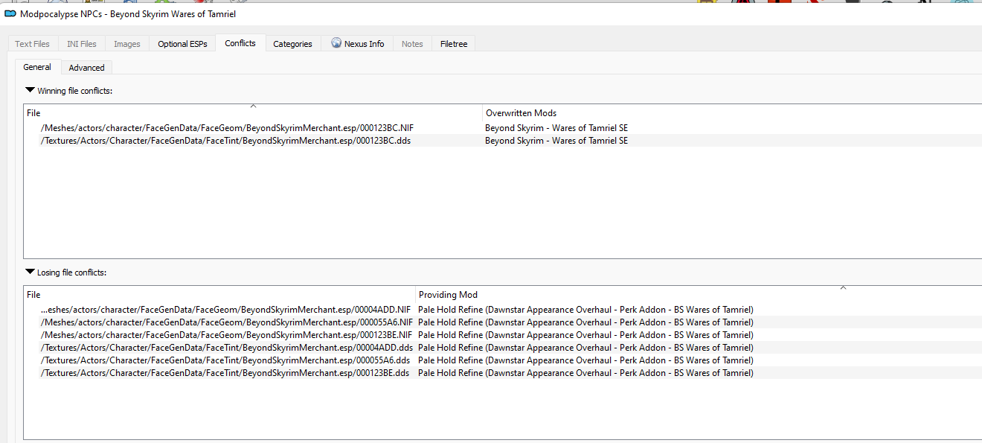Select the Conflicts tab

(x=240, y=43)
